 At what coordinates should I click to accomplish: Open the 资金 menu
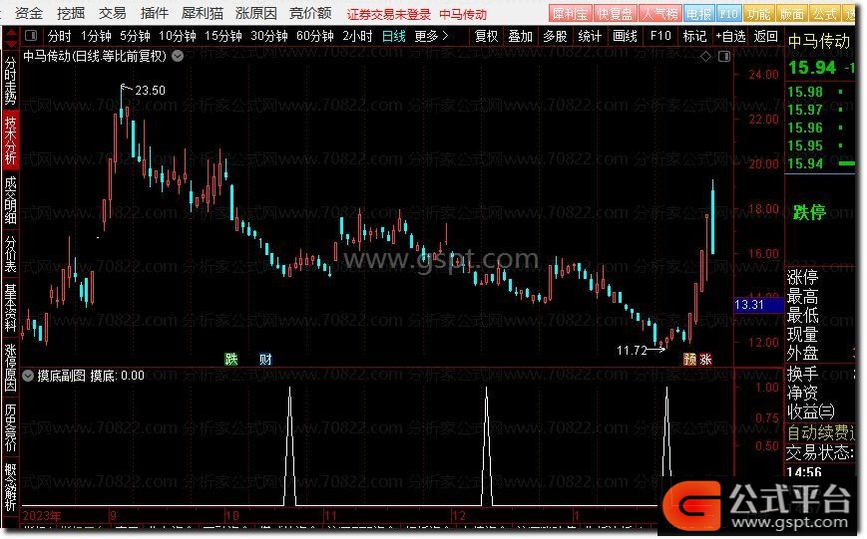tap(29, 13)
